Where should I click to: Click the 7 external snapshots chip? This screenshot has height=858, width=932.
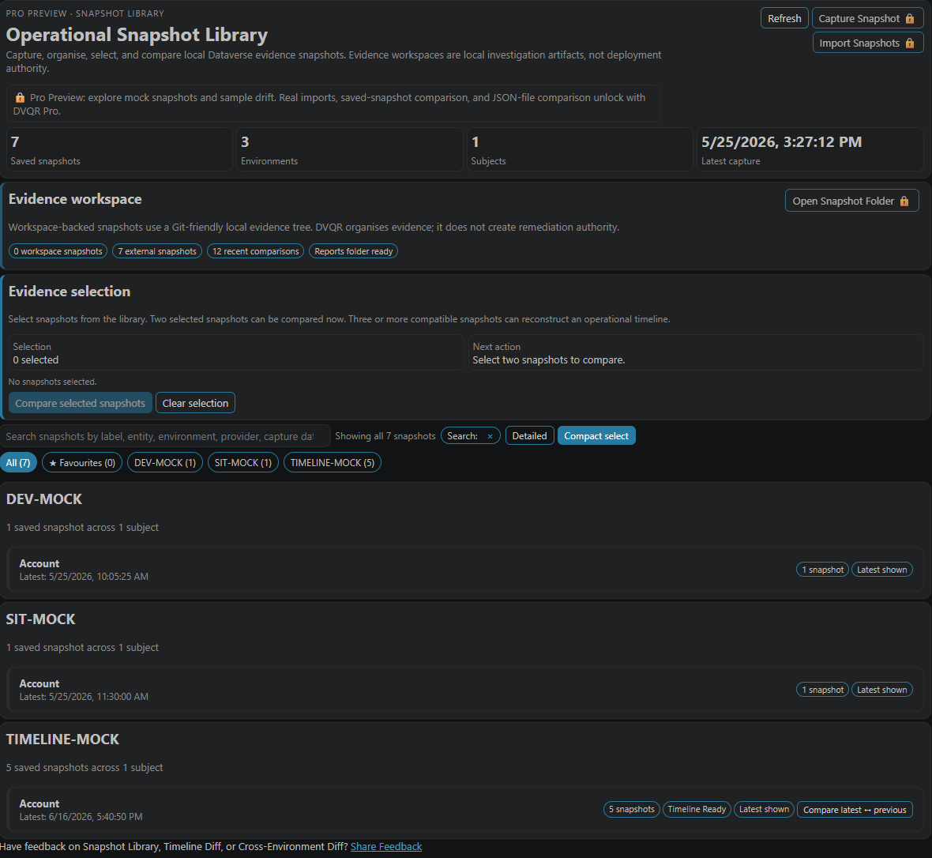(x=157, y=251)
